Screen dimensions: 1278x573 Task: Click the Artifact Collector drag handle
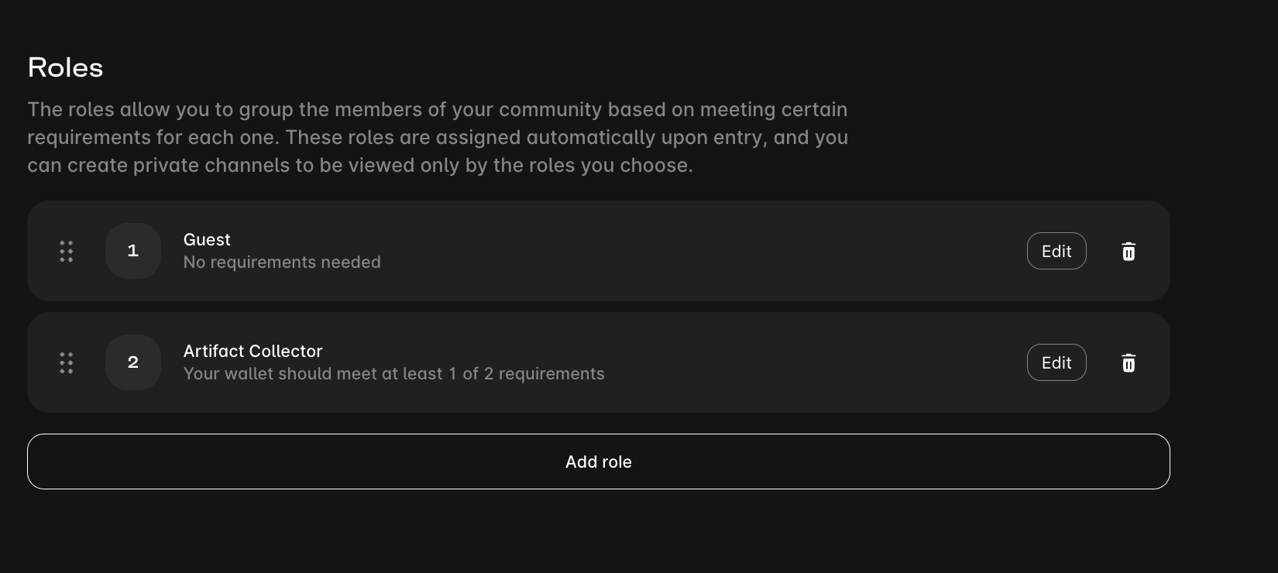coord(67,362)
